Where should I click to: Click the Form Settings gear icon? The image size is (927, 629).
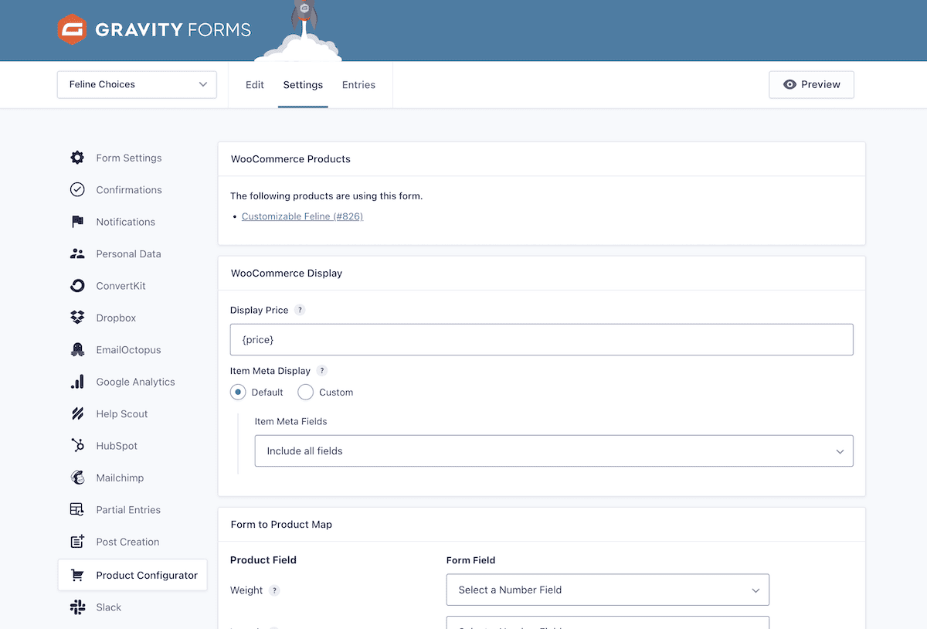(77, 158)
